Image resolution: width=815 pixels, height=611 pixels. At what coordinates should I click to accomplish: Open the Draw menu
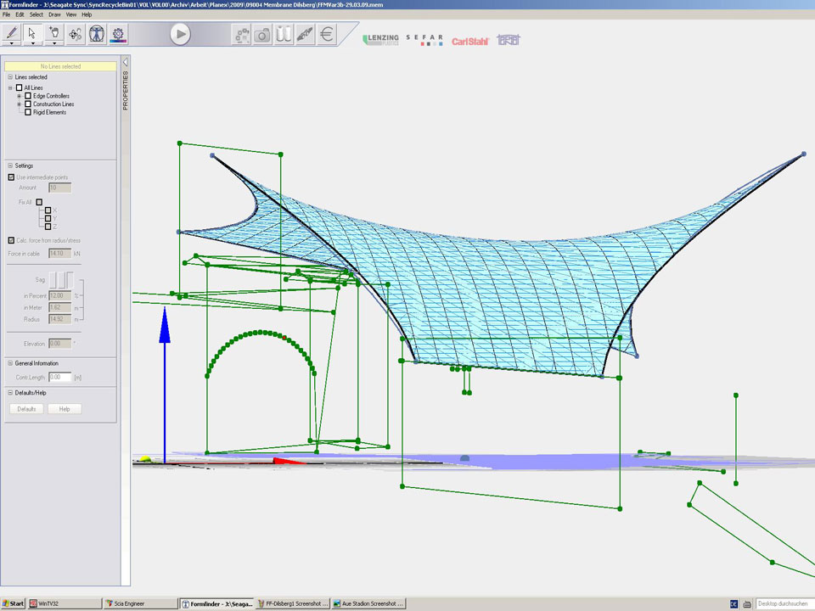(54, 14)
